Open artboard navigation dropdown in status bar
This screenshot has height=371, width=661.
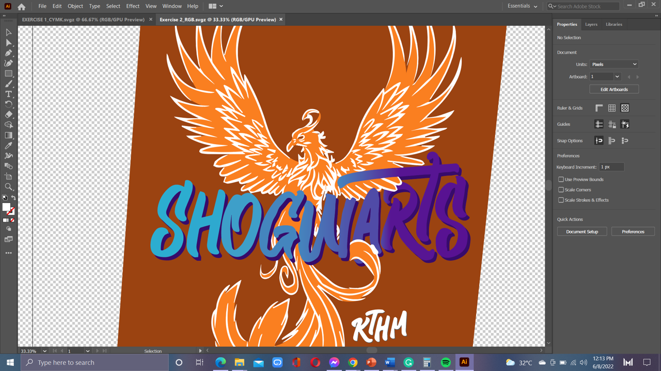pos(88,351)
